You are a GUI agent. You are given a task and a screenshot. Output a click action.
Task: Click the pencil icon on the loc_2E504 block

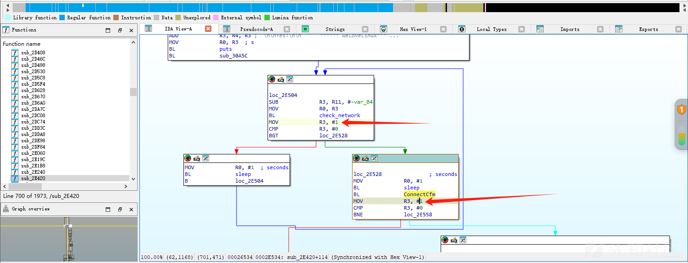coord(281,79)
